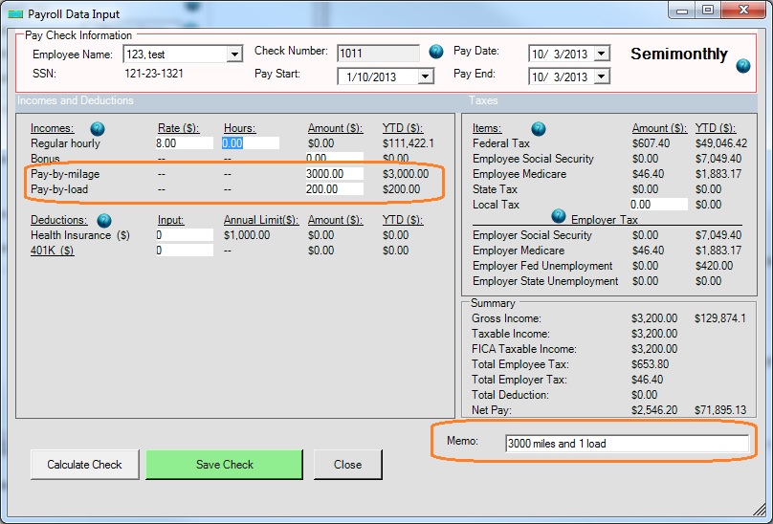Open the Pay End calendar dropdown

(x=601, y=76)
